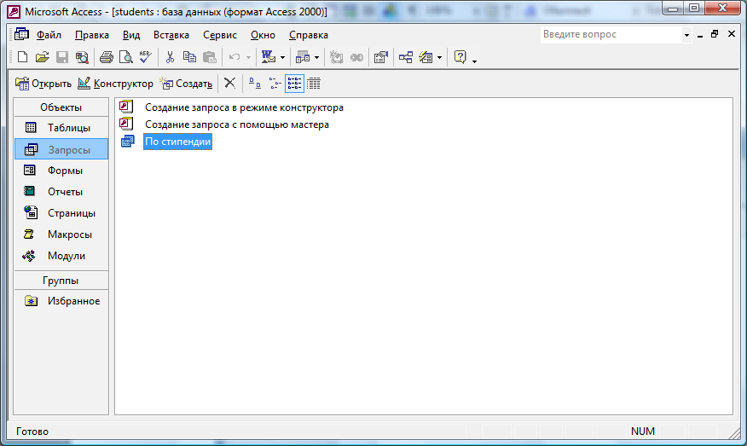Select Страницы in objects pane

click(61, 213)
